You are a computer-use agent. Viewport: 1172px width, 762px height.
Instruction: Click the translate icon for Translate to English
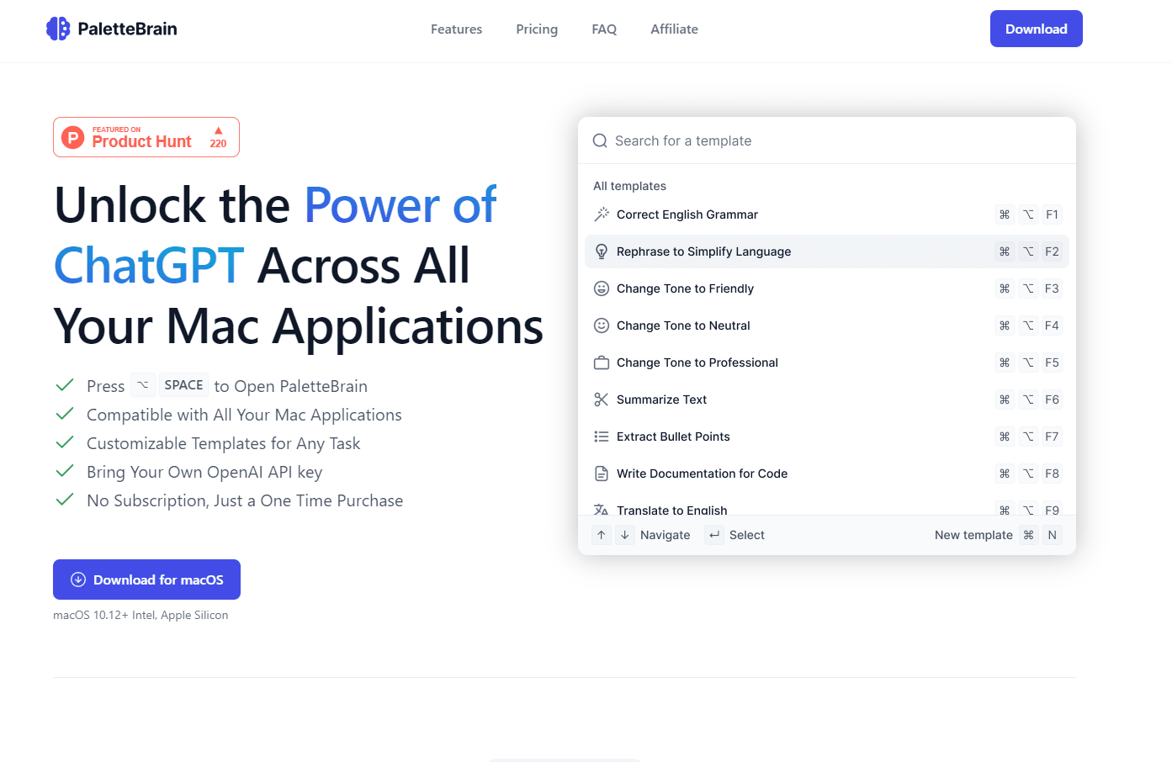602,510
